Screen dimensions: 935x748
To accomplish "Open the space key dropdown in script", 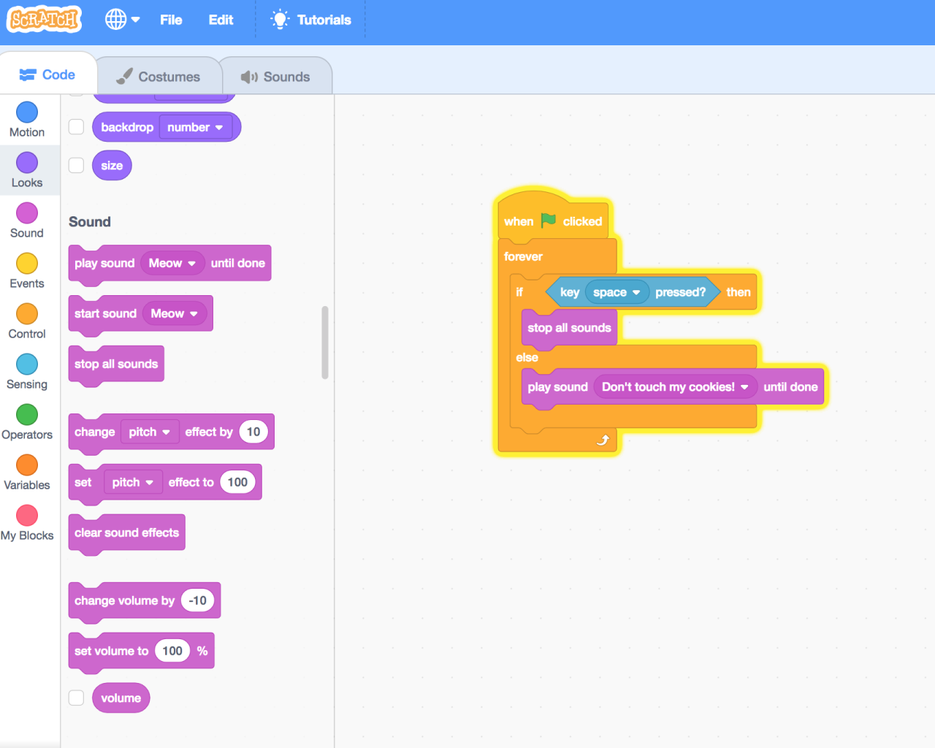I will pyautogui.click(x=617, y=292).
